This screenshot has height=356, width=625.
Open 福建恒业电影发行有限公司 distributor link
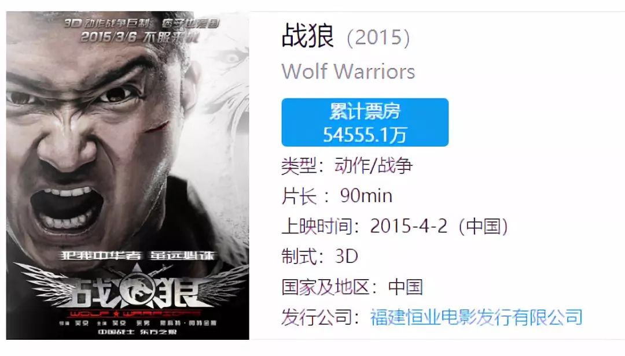tap(476, 317)
